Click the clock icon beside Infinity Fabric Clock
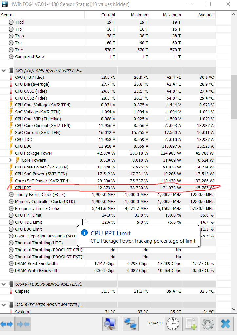The image size is (237, 335). coord(11,195)
